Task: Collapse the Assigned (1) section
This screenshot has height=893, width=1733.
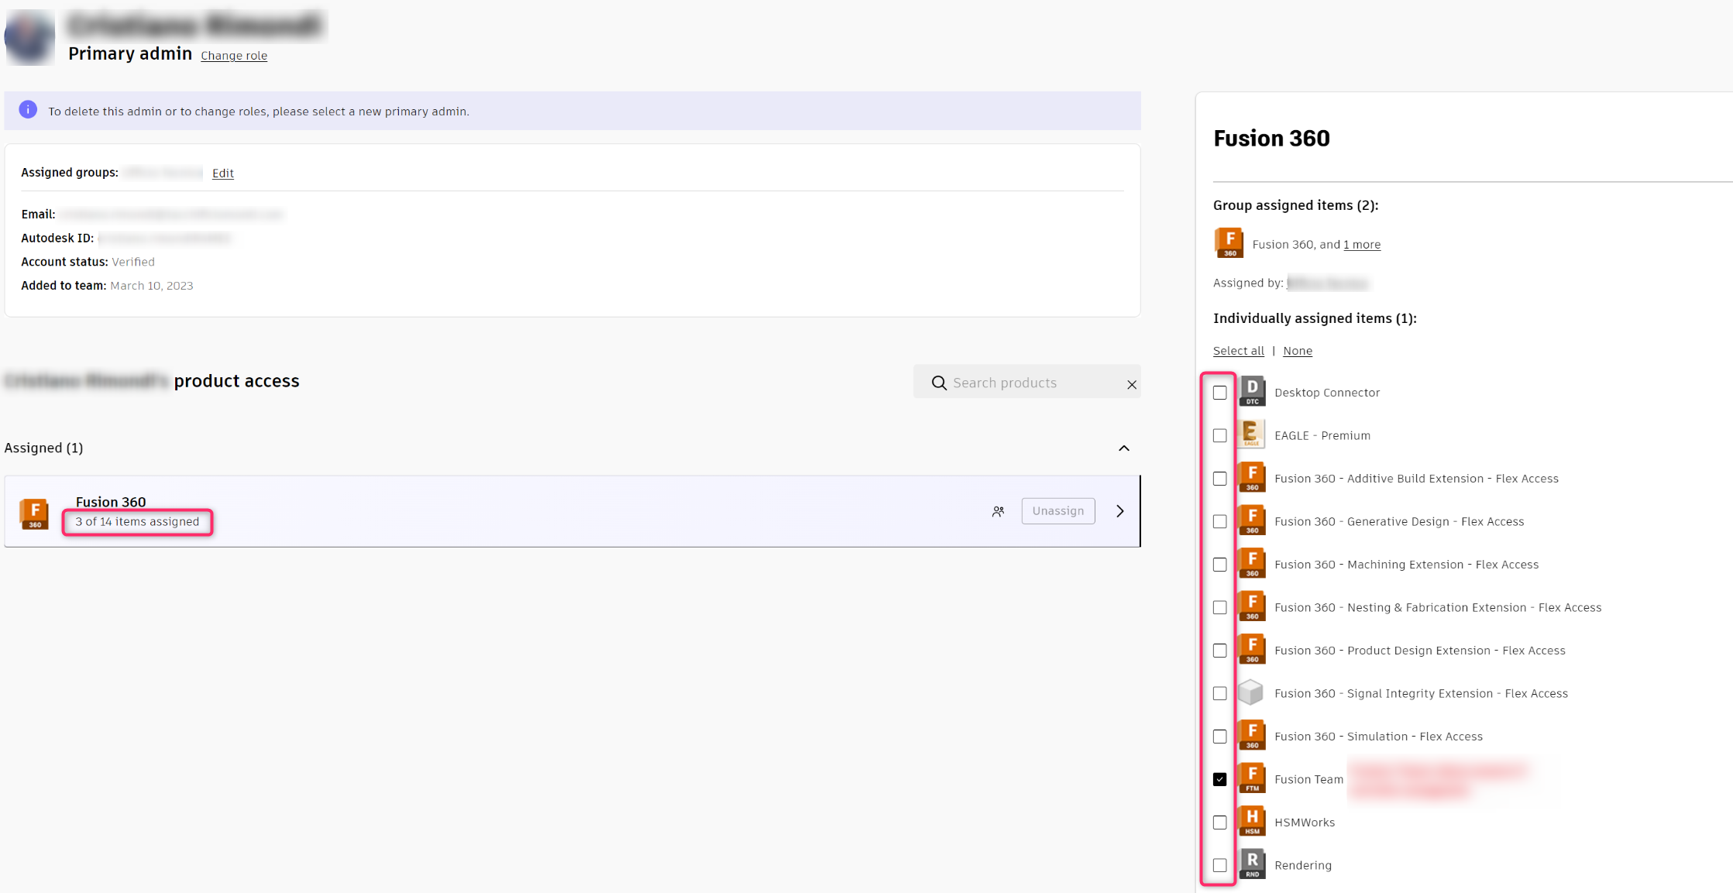Action: (1124, 448)
